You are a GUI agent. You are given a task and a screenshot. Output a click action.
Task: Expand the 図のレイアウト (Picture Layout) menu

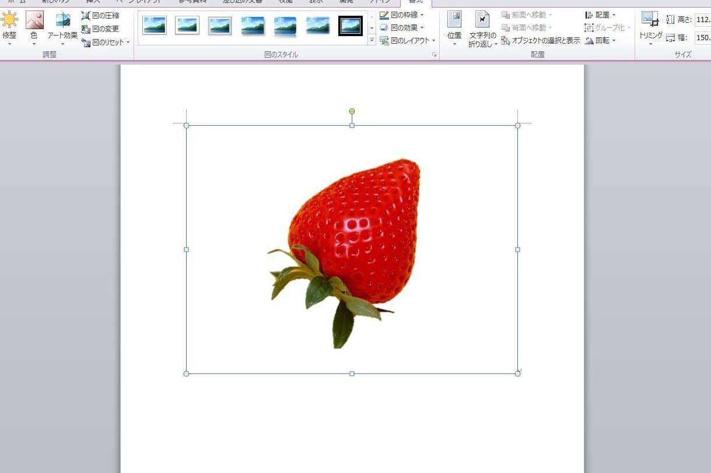click(434, 41)
